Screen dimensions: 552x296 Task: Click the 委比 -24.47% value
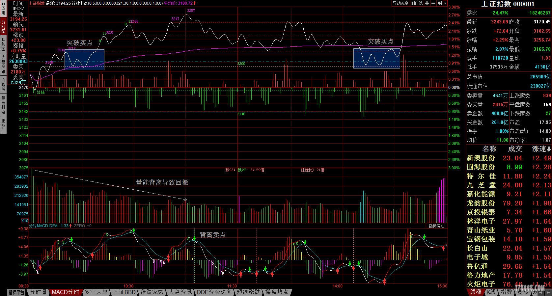point(500,13)
